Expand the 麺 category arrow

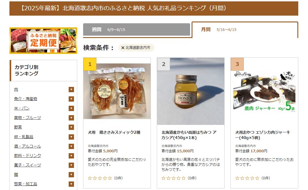[71, 174]
